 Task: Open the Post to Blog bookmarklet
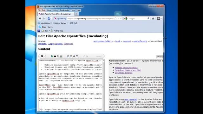57,31
